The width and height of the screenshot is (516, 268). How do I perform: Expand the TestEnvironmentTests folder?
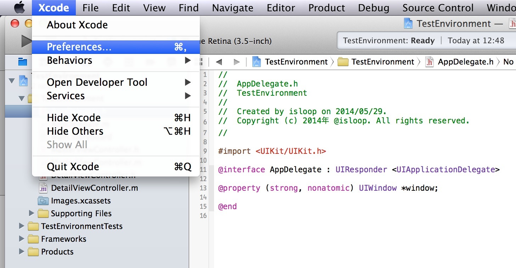point(22,226)
